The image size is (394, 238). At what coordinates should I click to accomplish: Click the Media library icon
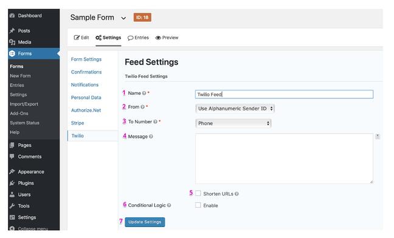point(12,42)
